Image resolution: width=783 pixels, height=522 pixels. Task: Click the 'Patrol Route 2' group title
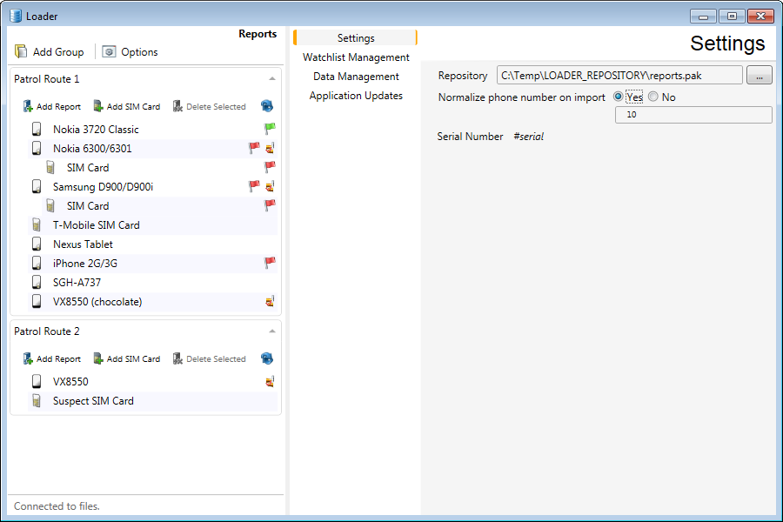pyautogui.click(x=46, y=331)
